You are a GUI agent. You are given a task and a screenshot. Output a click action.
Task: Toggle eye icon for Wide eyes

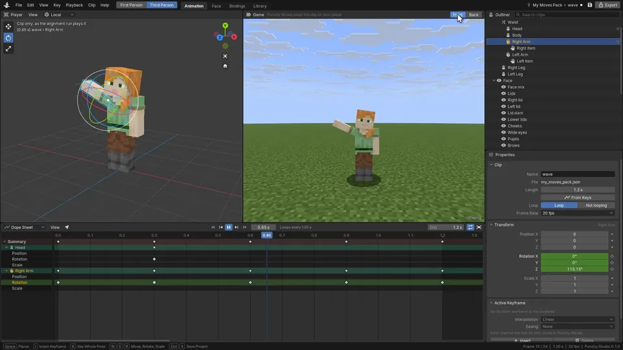pyautogui.click(x=504, y=132)
